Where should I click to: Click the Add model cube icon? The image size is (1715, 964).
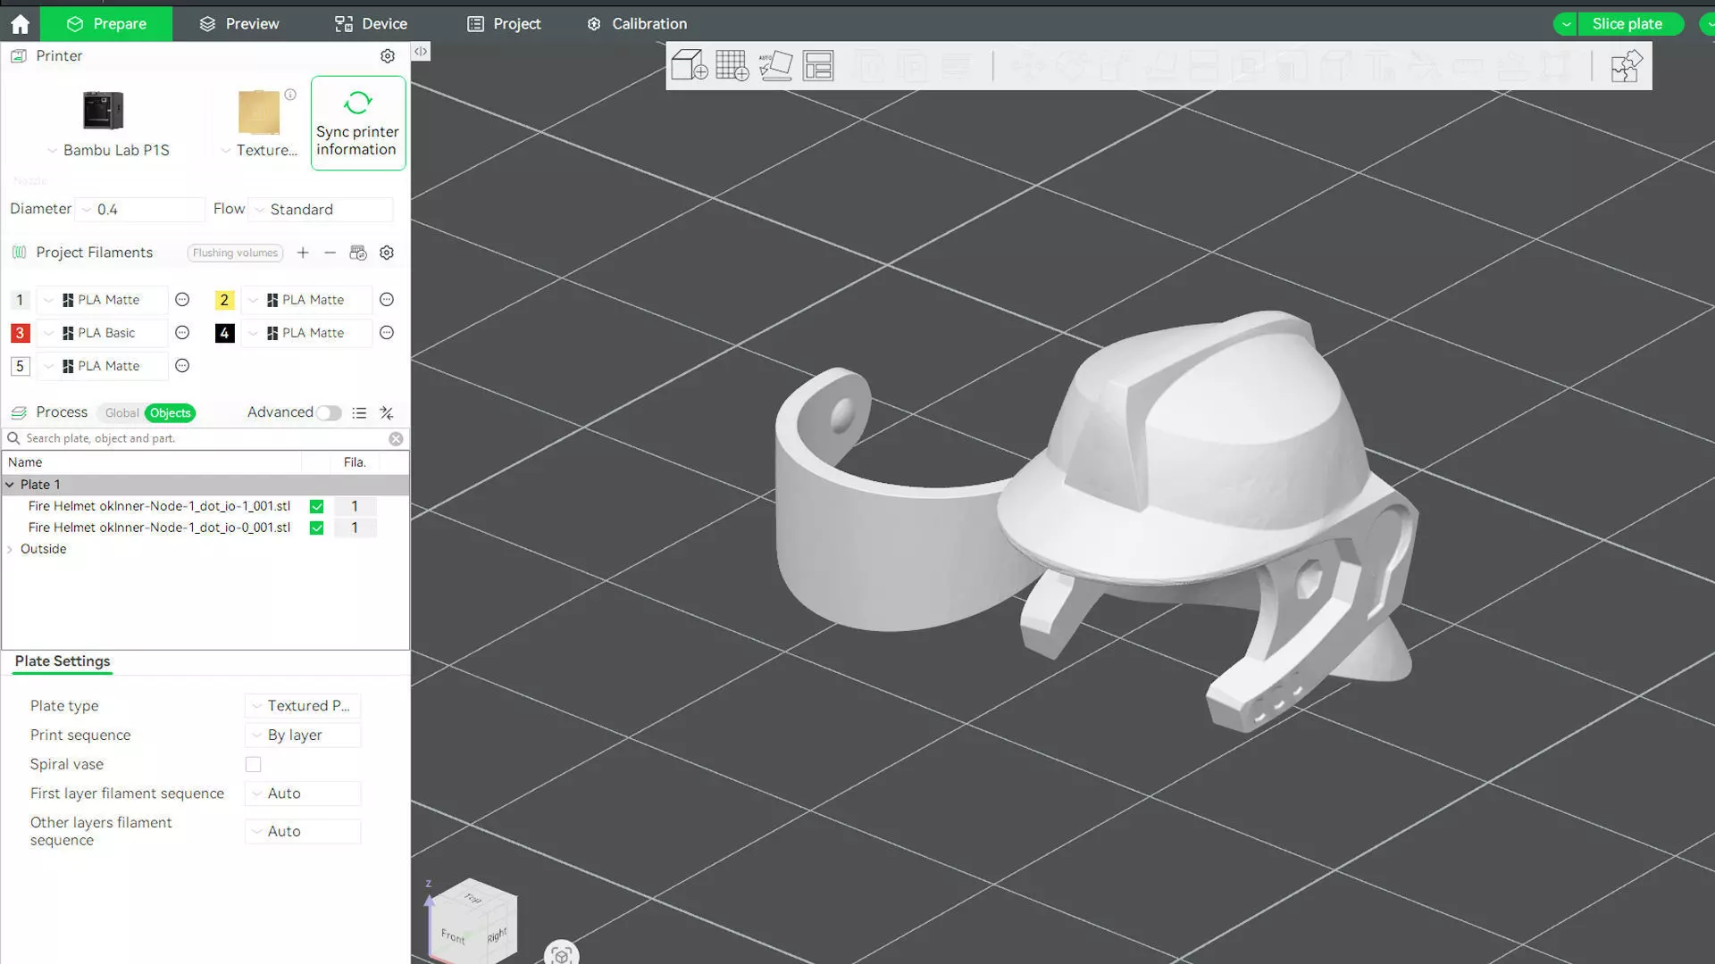pyautogui.click(x=689, y=65)
